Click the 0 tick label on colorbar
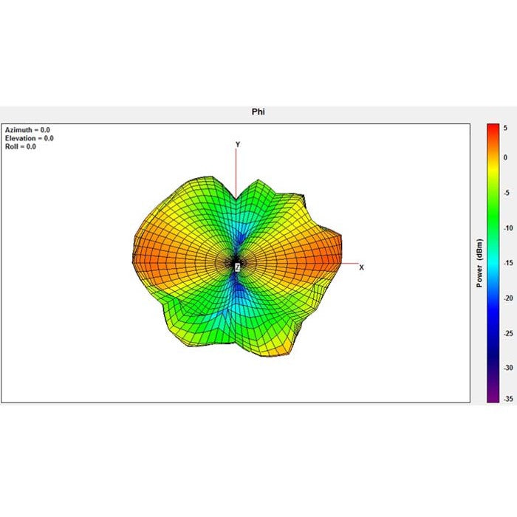The width and height of the screenshot is (517, 517). [506, 157]
